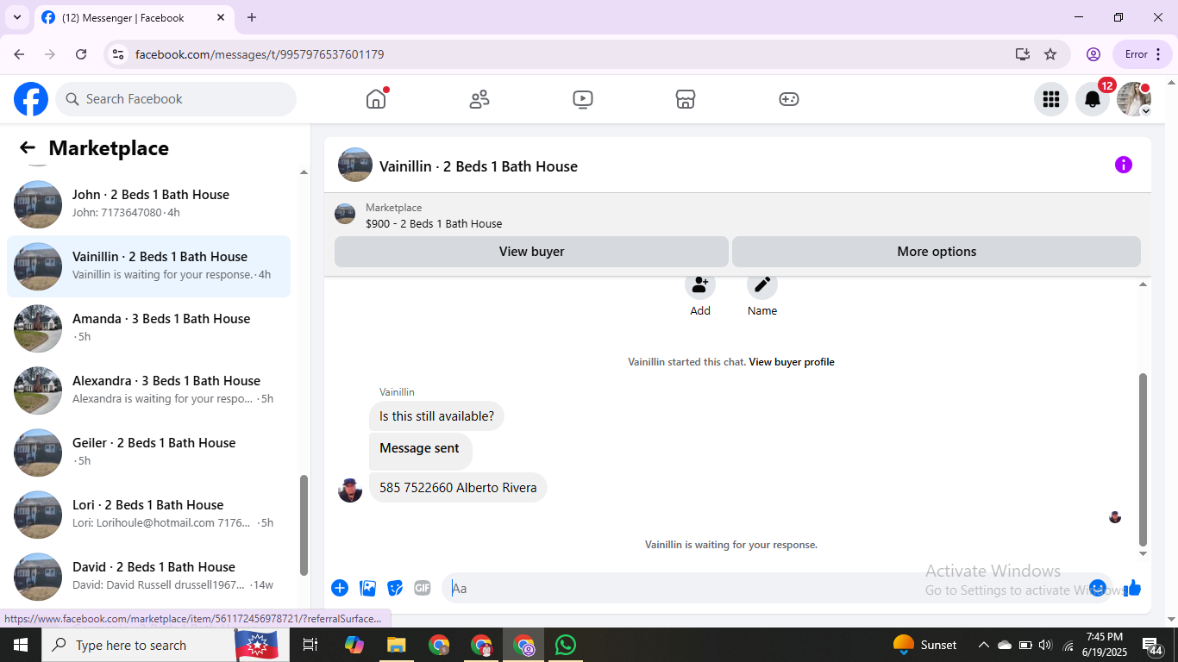Click the sender avatar beside 585 7522660 message
The image size is (1178, 662).
click(x=350, y=490)
